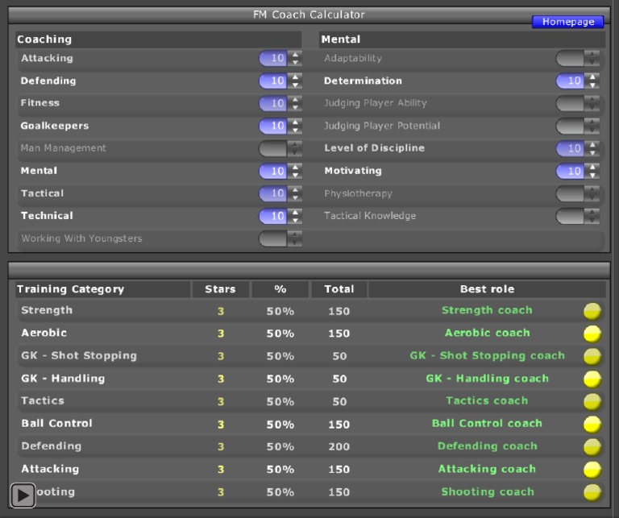Click the yellow indicator beside Aerobic coach
The image size is (619, 518).
point(592,334)
